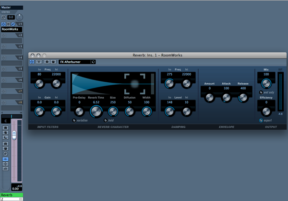Screen dimensions: 288x201
Task: Select empty insert slot i7
Action: tap(12, 97)
